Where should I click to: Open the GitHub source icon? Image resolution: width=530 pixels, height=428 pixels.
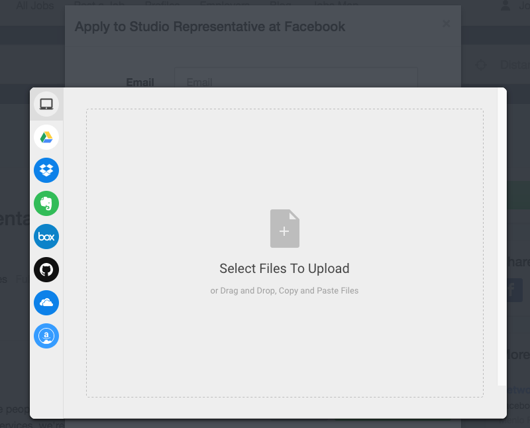point(46,270)
